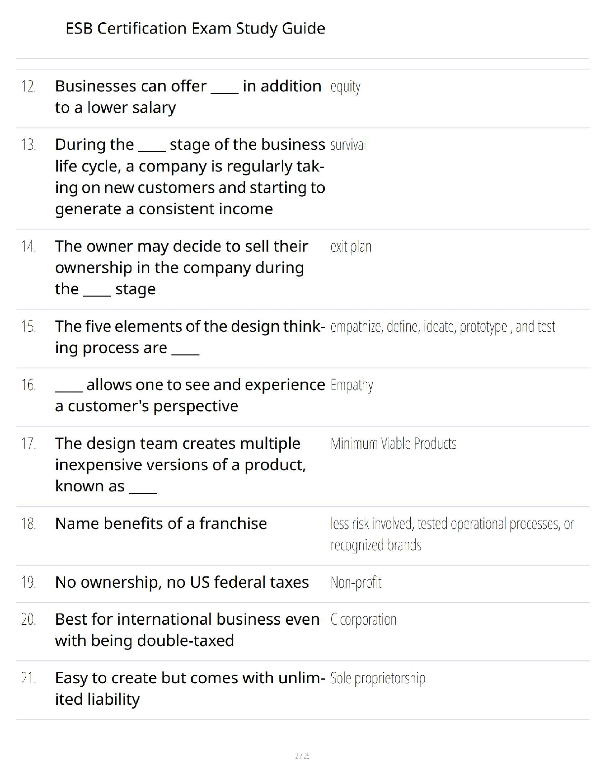605x783 pixels.
Task: Click the design thinking elements answer
Action: click(x=442, y=327)
